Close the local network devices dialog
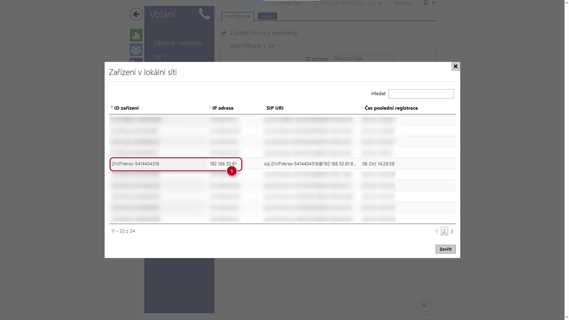Screen dimensions: 569x320 (455, 66)
